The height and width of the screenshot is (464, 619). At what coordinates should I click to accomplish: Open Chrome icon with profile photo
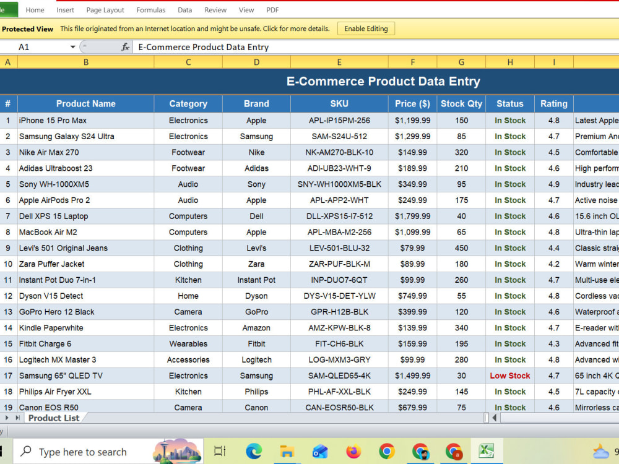pos(420,451)
